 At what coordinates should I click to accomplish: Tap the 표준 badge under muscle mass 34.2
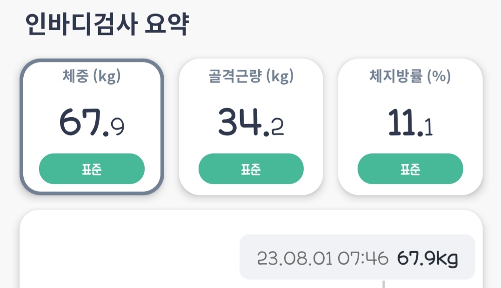(251, 169)
